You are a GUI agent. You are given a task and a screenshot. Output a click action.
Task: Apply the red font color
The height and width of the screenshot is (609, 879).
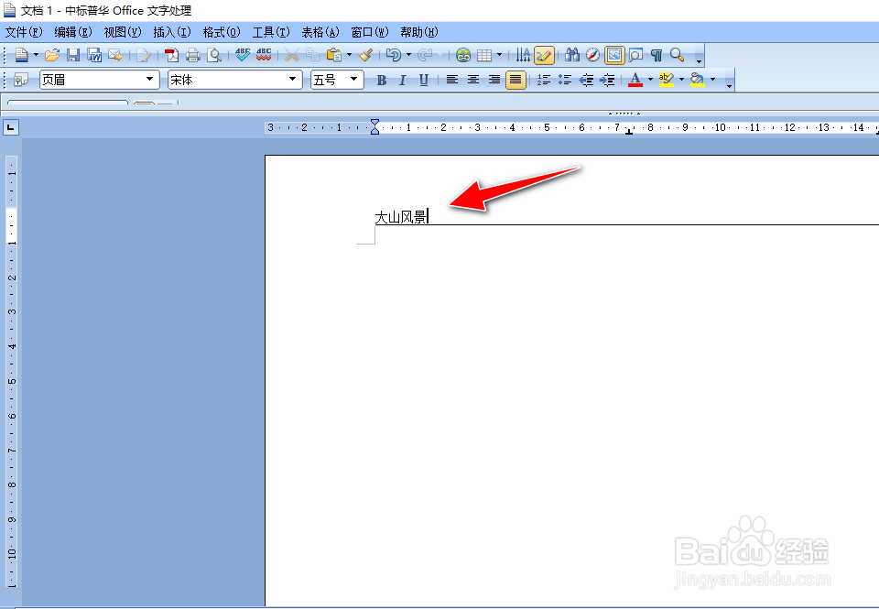tap(635, 80)
